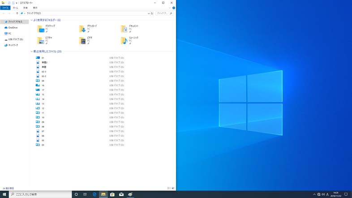The width and height of the screenshot is (352, 198).
Task: Expand the ribbon with the chevron
Action: click(x=170, y=8)
